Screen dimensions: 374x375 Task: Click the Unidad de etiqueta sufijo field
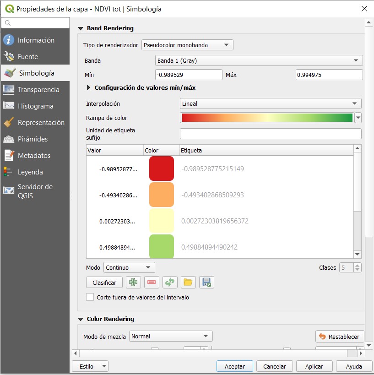tap(271, 134)
